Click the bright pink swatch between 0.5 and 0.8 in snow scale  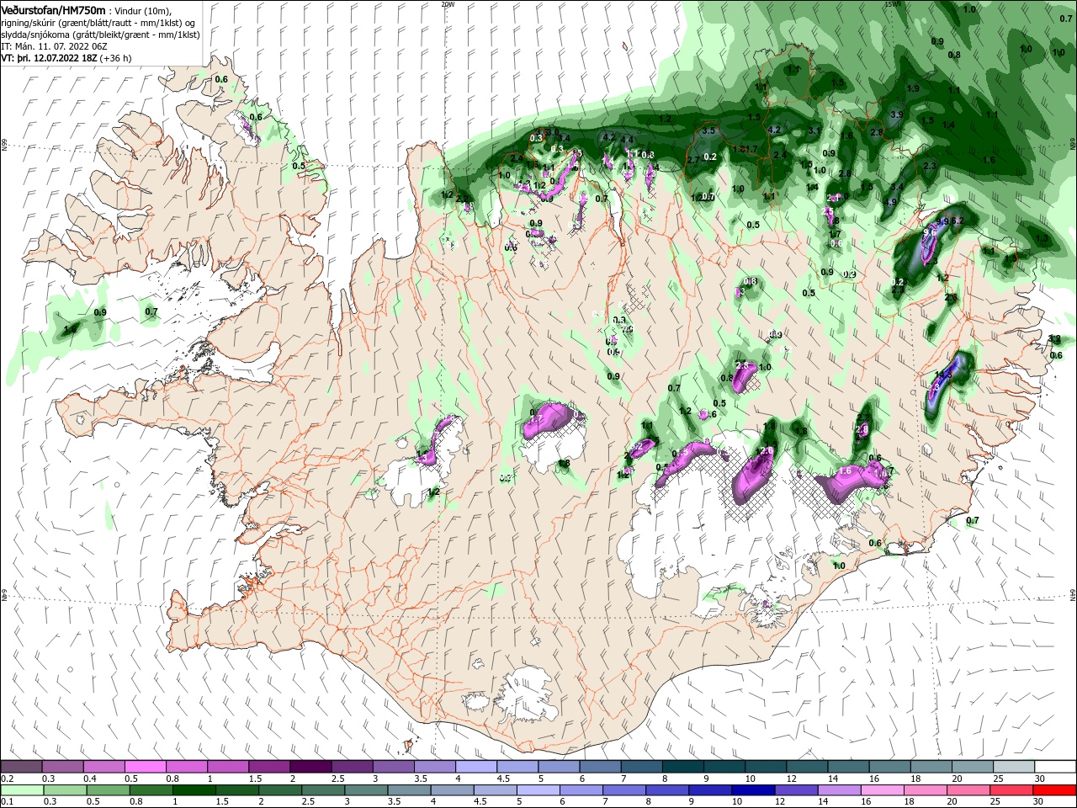tap(145, 767)
